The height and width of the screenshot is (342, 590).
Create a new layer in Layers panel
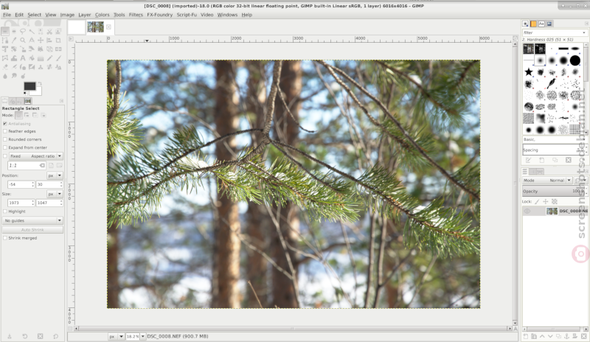pos(526,336)
